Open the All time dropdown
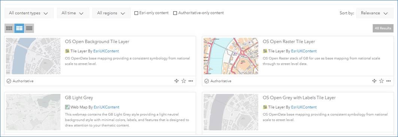The height and width of the screenshot is (137, 398). (x=73, y=13)
